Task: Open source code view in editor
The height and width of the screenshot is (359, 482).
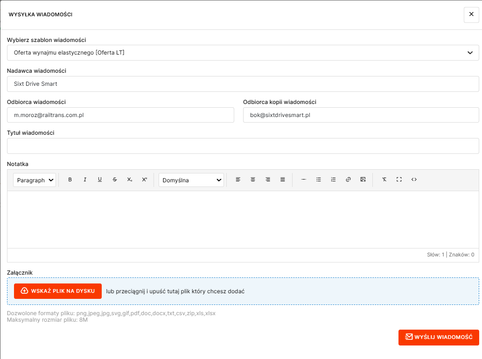Action: coord(414,179)
